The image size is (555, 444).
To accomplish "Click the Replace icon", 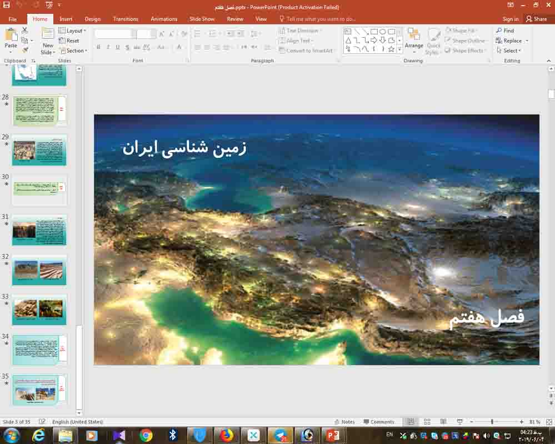I will click(x=510, y=40).
